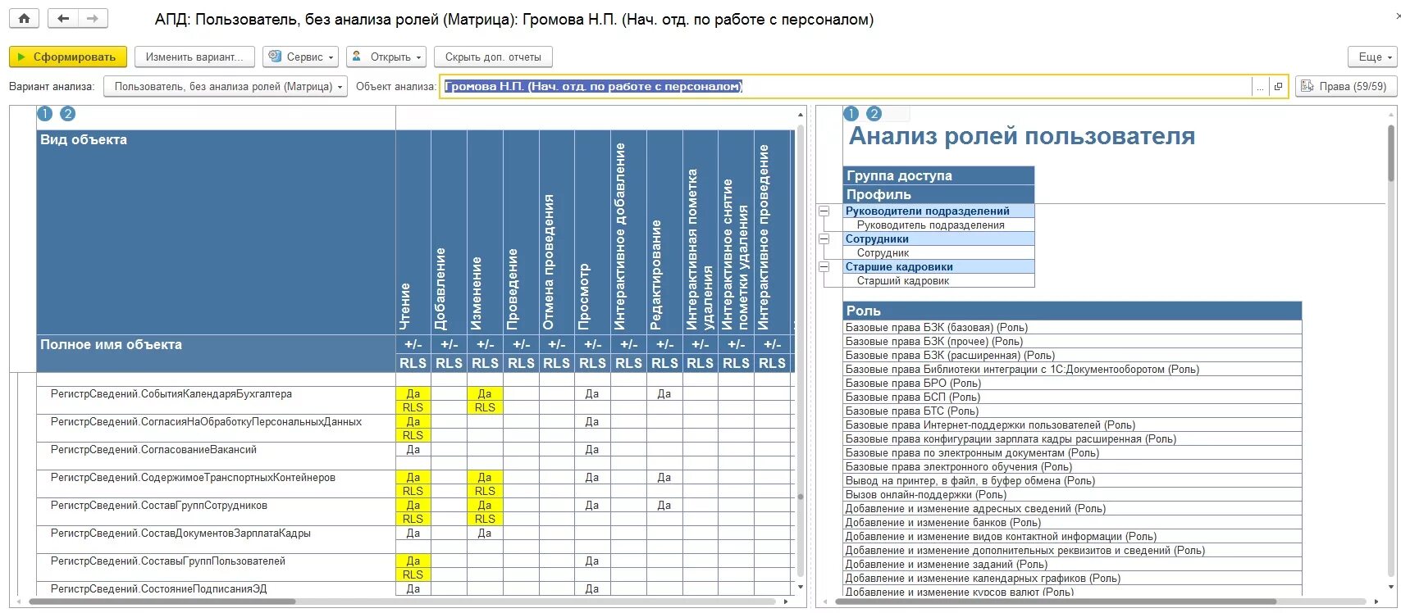Click the ellipsis select button in Объект анализа
The height and width of the screenshot is (613, 1401).
click(x=1260, y=86)
